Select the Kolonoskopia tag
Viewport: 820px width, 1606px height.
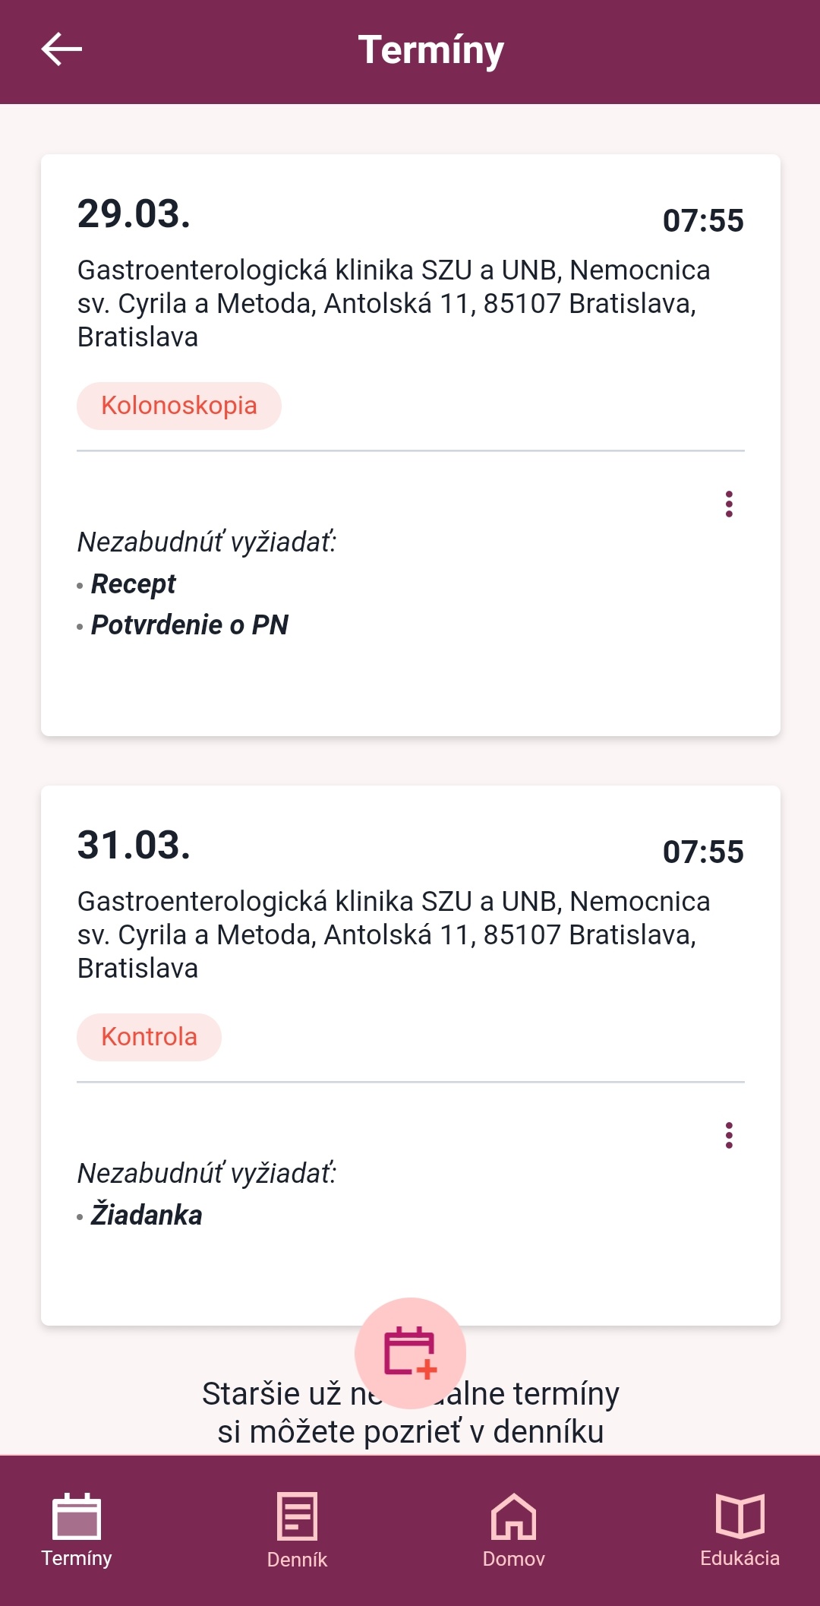coord(179,406)
